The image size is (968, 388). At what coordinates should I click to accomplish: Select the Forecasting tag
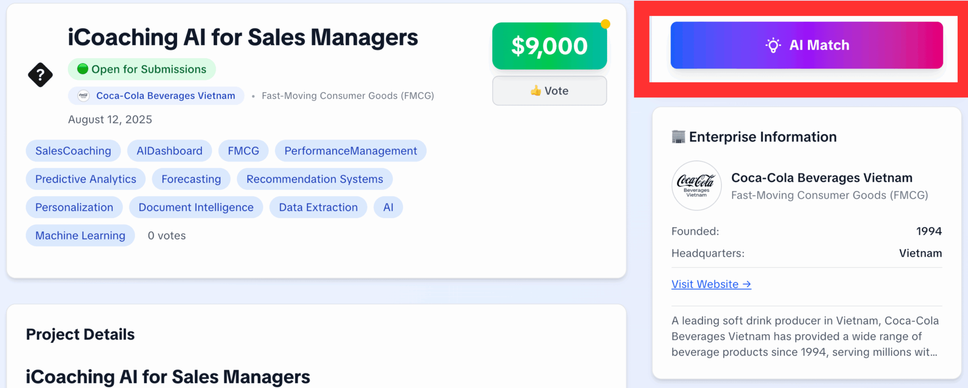coord(191,179)
